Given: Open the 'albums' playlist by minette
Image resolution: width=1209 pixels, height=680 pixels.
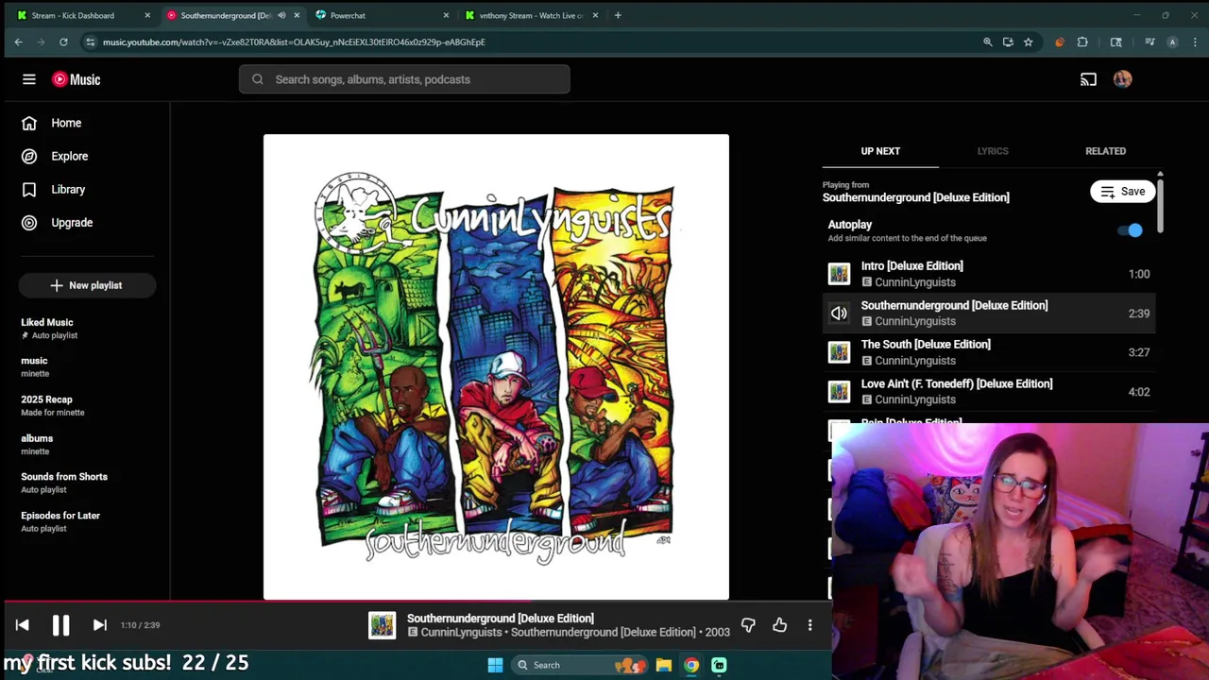Looking at the screenshot, I should pyautogui.click(x=87, y=444).
